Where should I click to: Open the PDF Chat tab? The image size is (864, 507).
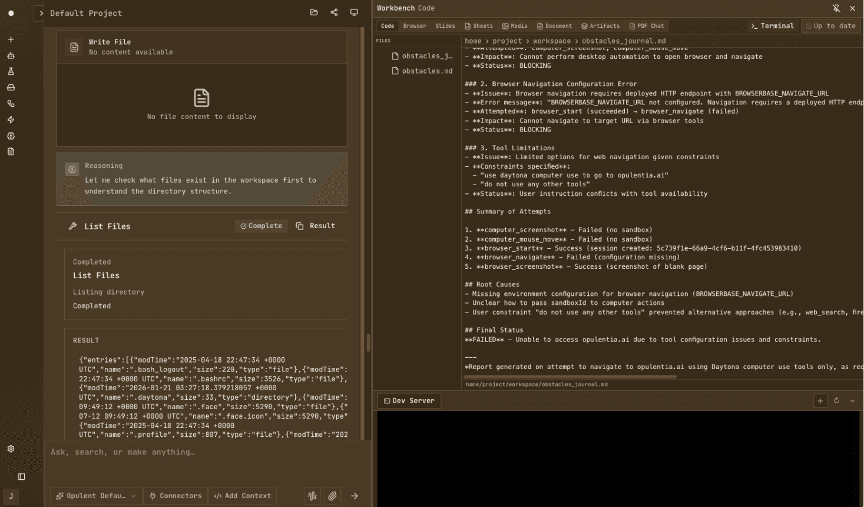[x=646, y=25]
